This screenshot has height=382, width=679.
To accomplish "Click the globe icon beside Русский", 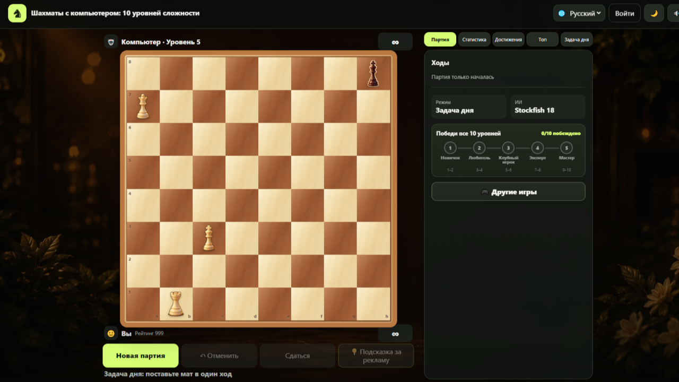I will [x=562, y=13].
